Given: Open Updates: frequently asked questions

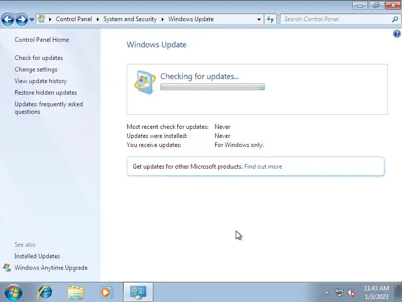Looking at the screenshot, I should pos(49,108).
